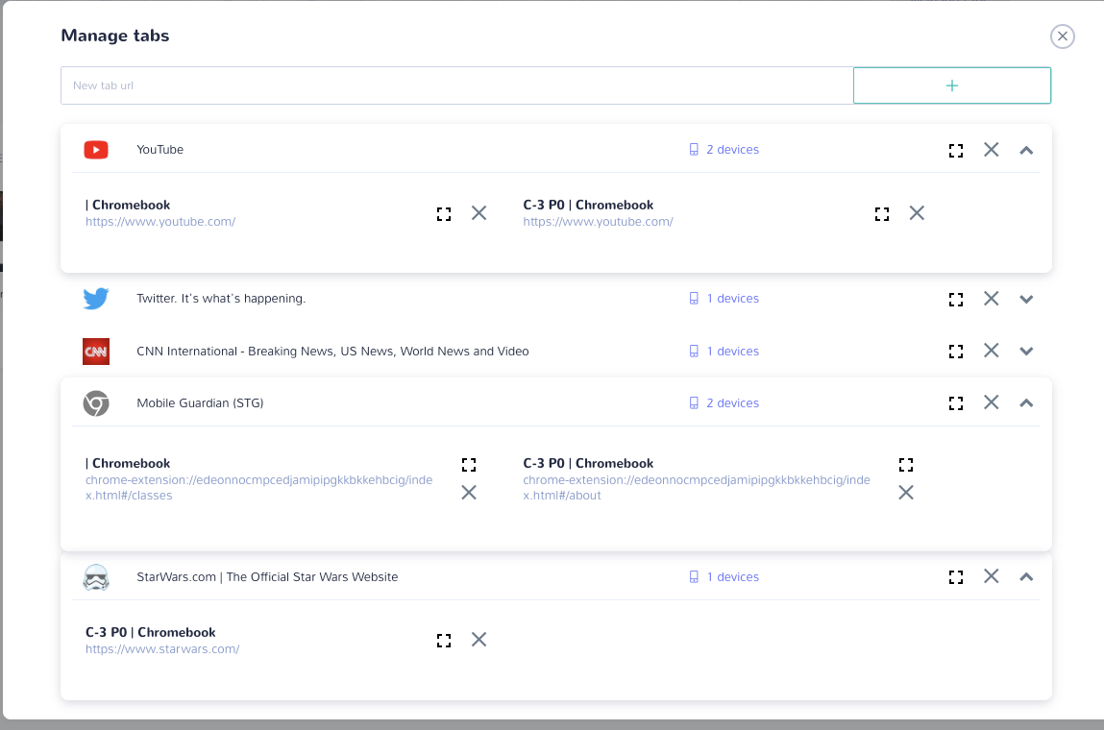This screenshot has width=1104, height=730.
Task: Close the Manage tabs dialog
Action: click(x=1063, y=36)
